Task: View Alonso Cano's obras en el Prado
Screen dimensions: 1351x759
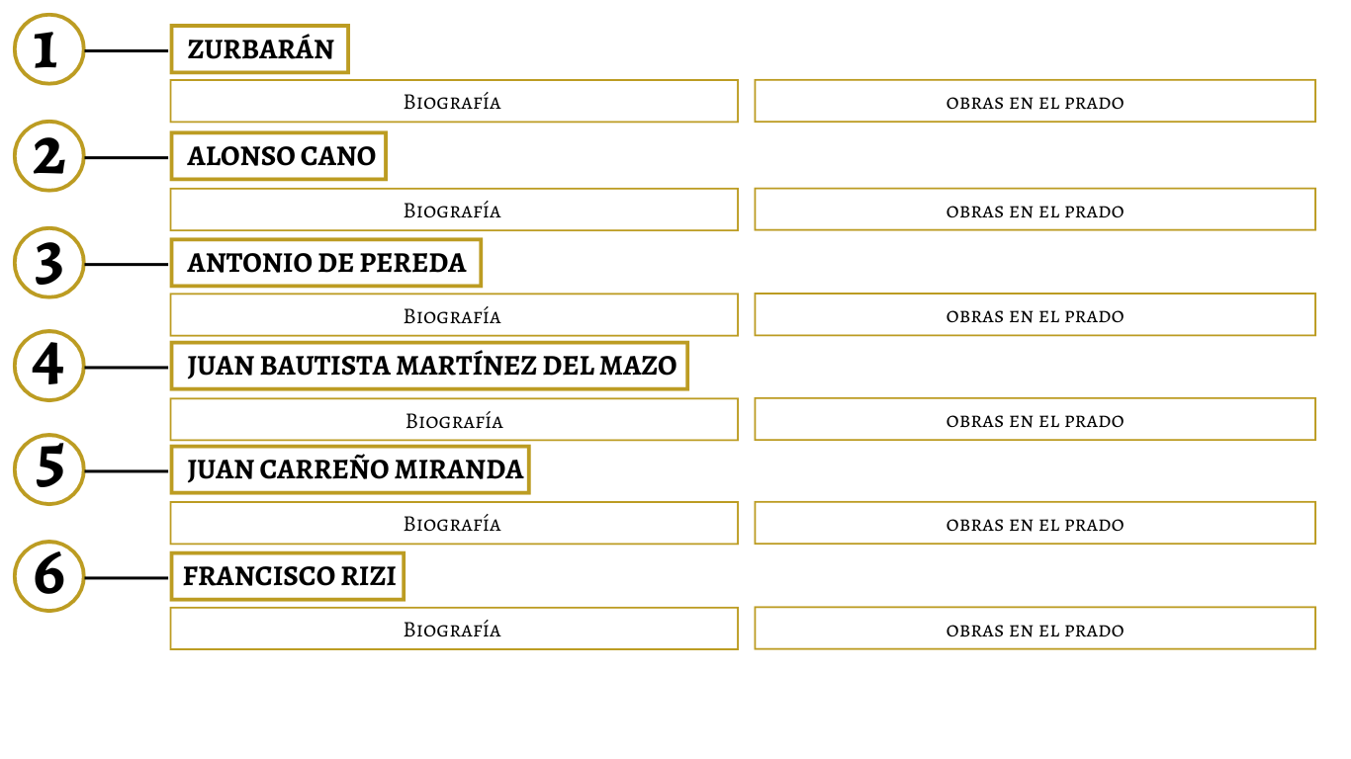Action: pyautogui.click(x=1035, y=210)
